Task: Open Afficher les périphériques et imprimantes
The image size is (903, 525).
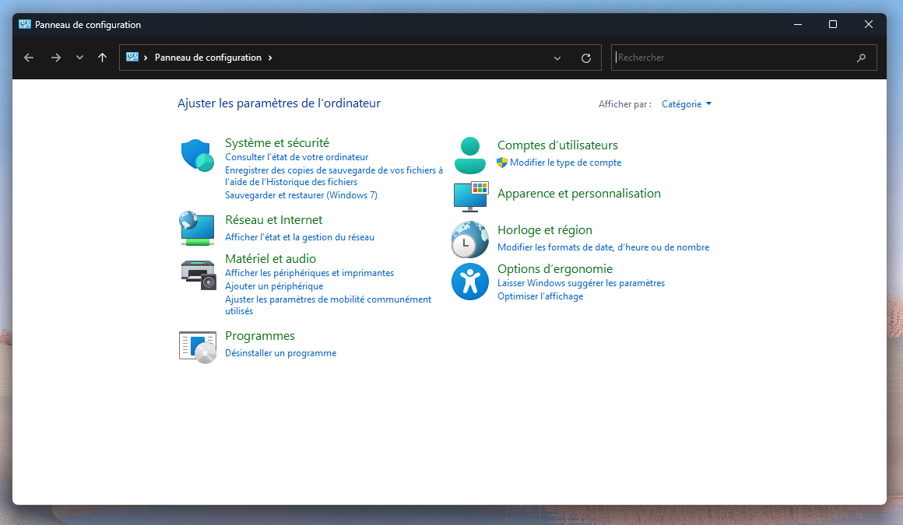Action: point(309,273)
